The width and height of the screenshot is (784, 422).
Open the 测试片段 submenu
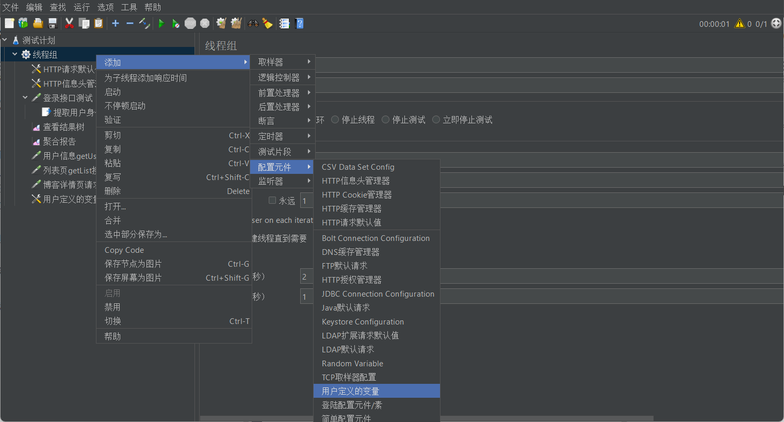pos(282,152)
